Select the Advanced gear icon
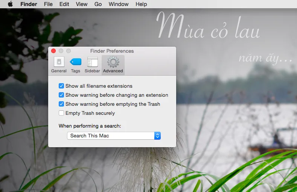The height and width of the screenshot is (192, 297). point(113,62)
